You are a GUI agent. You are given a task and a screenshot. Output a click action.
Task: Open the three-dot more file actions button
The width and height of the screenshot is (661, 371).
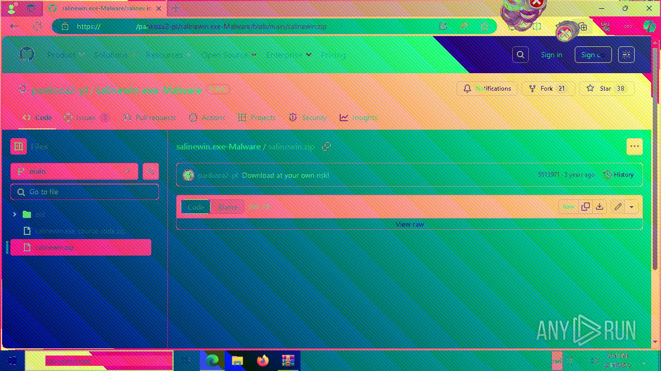635,146
